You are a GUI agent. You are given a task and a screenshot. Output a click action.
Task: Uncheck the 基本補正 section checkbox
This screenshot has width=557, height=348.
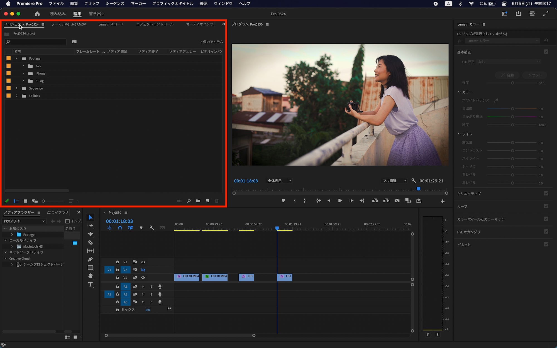(x=546, y=52)
